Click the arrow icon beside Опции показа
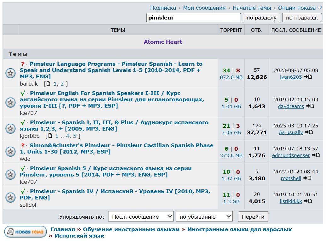327x241 pixels. point(319,8)
